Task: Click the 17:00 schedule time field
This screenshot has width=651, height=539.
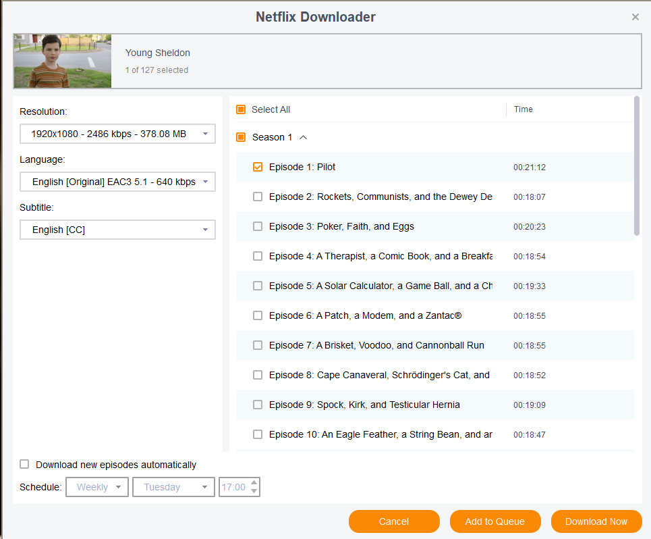Action: (234, 487)
